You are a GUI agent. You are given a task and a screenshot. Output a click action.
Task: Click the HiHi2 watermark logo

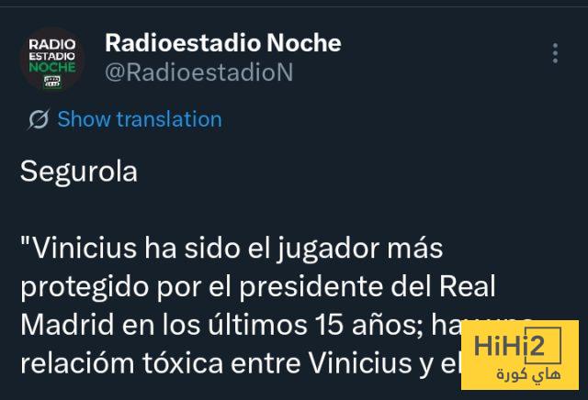click(x=520, y=355)
